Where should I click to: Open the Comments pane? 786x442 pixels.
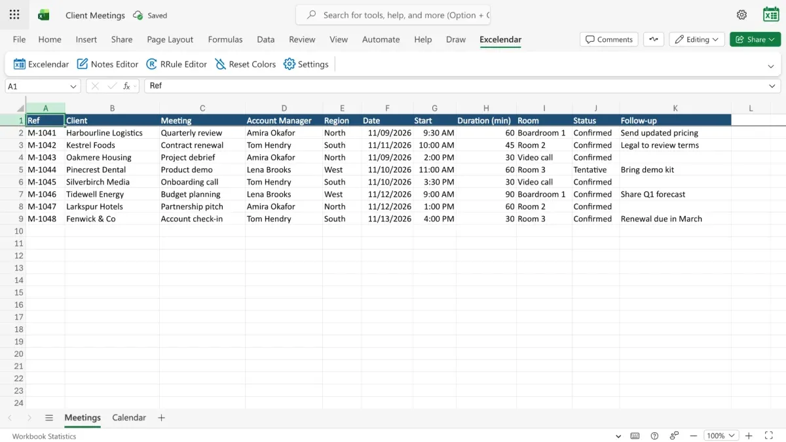(x=609, y=39)
